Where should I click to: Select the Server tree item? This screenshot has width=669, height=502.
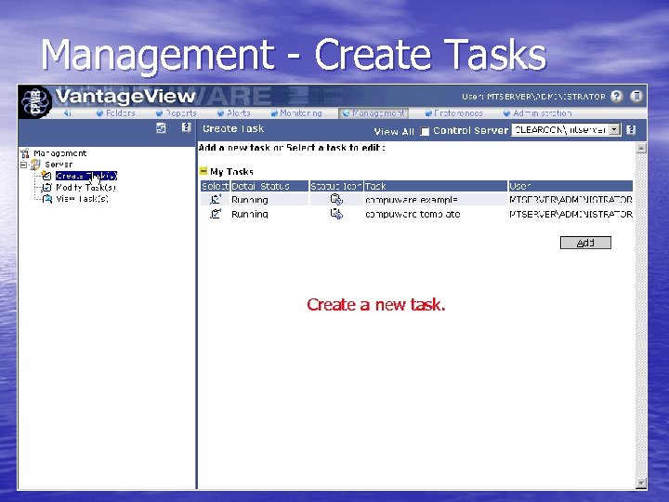tap(59, 165)
